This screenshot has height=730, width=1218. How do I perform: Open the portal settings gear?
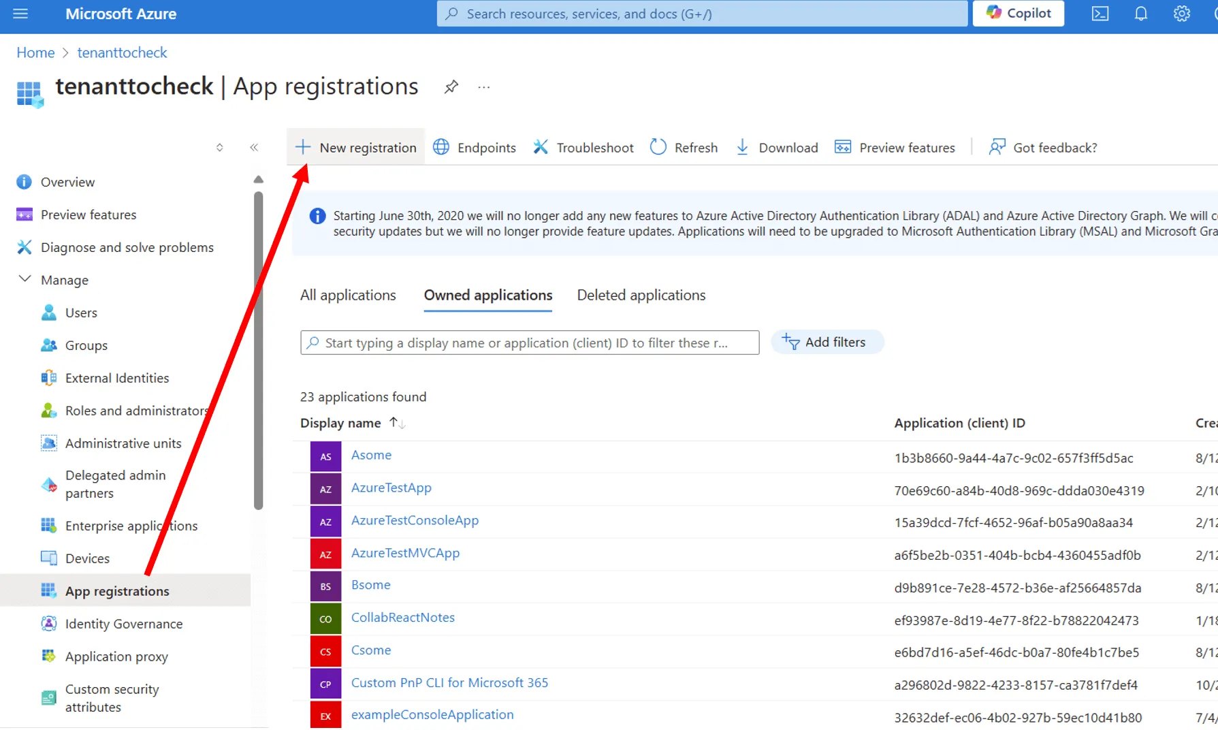tap(1182, 13)
